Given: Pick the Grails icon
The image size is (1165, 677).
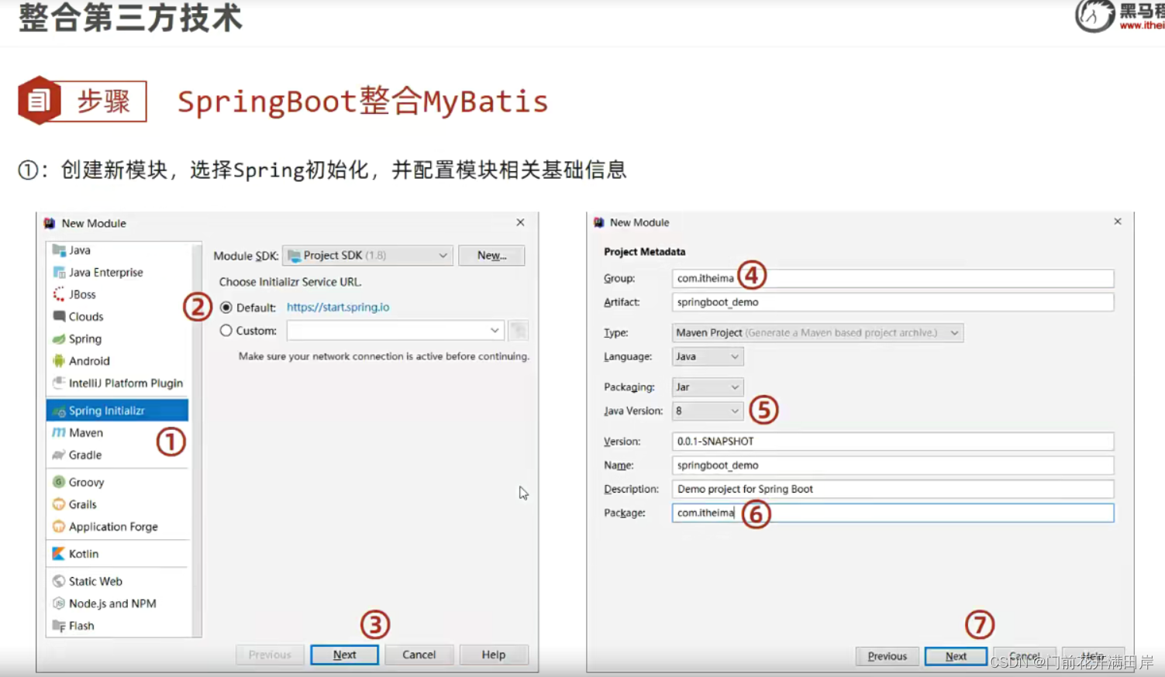Looking at the screenshot, I should (59, 504).
